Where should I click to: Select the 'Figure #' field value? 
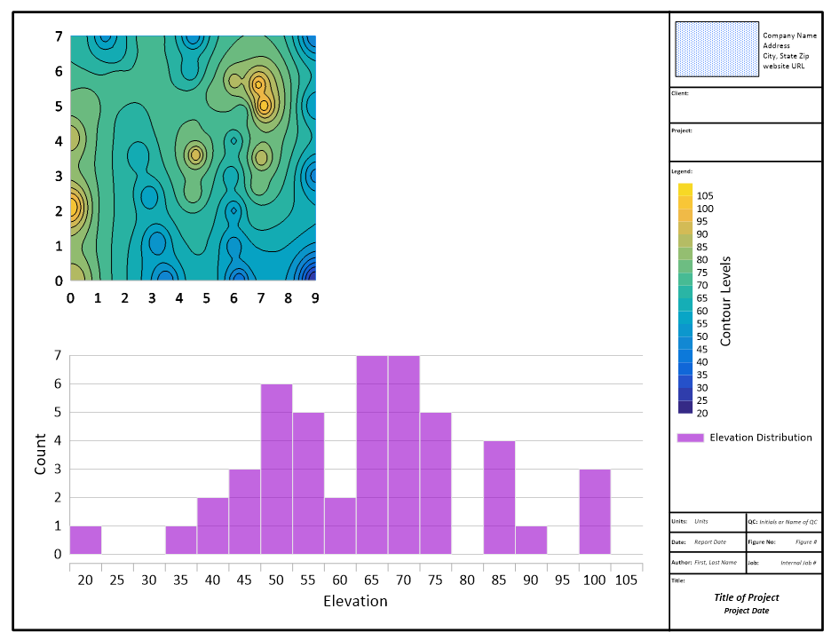(x=805, y=541)
